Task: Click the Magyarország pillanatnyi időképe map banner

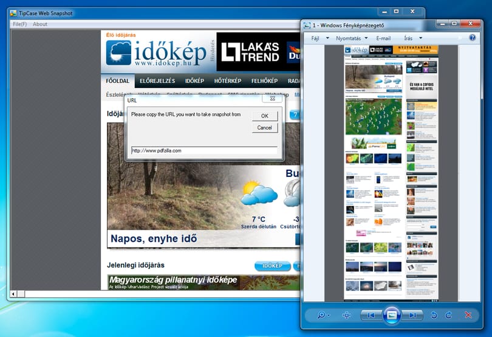Action: pyautogui.click(x=203, y=282)
